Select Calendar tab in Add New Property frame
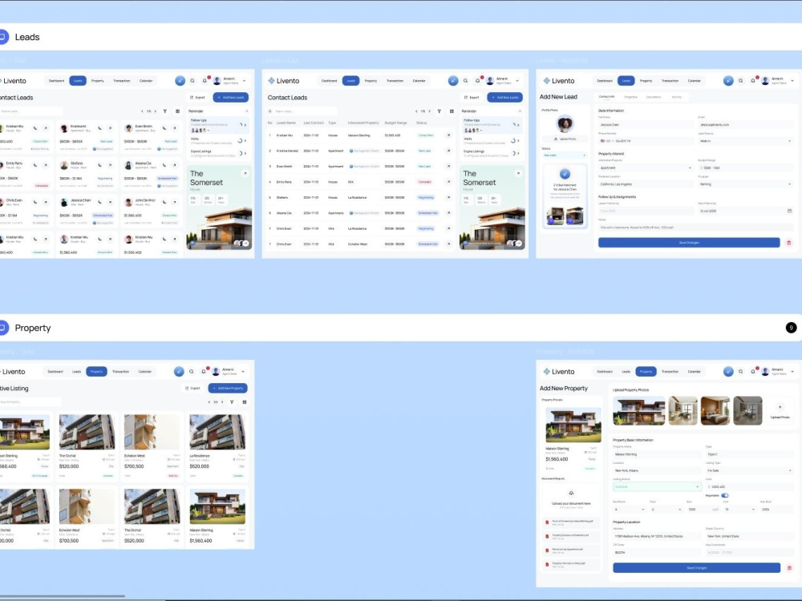Screen dimensions: 802x601 coord(694,372)
